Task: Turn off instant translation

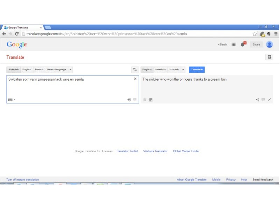Action: pos(23,180)
